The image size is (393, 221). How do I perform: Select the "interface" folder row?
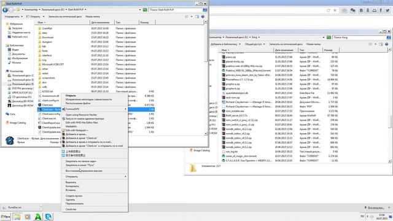(x=96, y=55)
